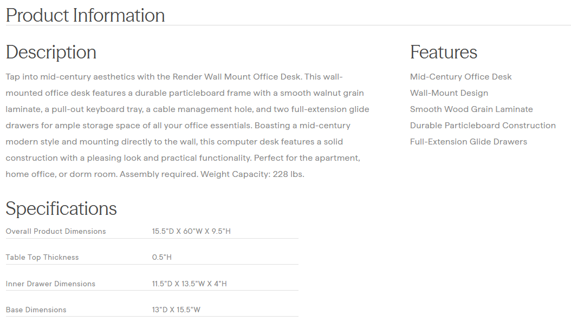Image resolution: width=571 pixels, height=335 pixels.
Task: Click the 15.5"D X 60"W X 9.5"H value
Action: click(x=191, y=231)
